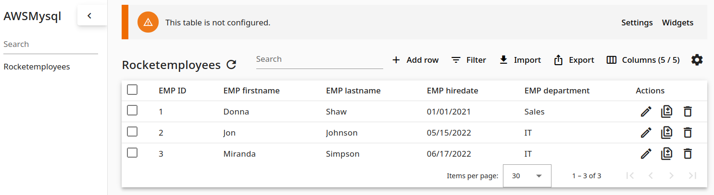Viewport: 714px width, 195px height.
Task: Edit Donna Shaw's row with pencil icon
Action: (x=646, y=112)
